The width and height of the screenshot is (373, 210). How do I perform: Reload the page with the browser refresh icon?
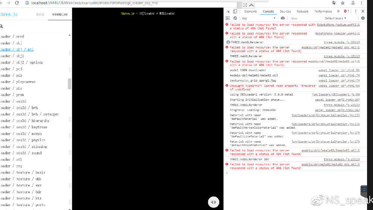(x=17, y=3)
